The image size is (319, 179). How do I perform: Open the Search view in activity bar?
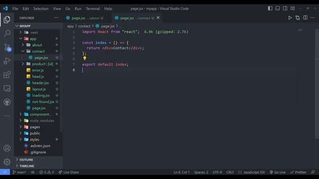(x=7, y=33)
